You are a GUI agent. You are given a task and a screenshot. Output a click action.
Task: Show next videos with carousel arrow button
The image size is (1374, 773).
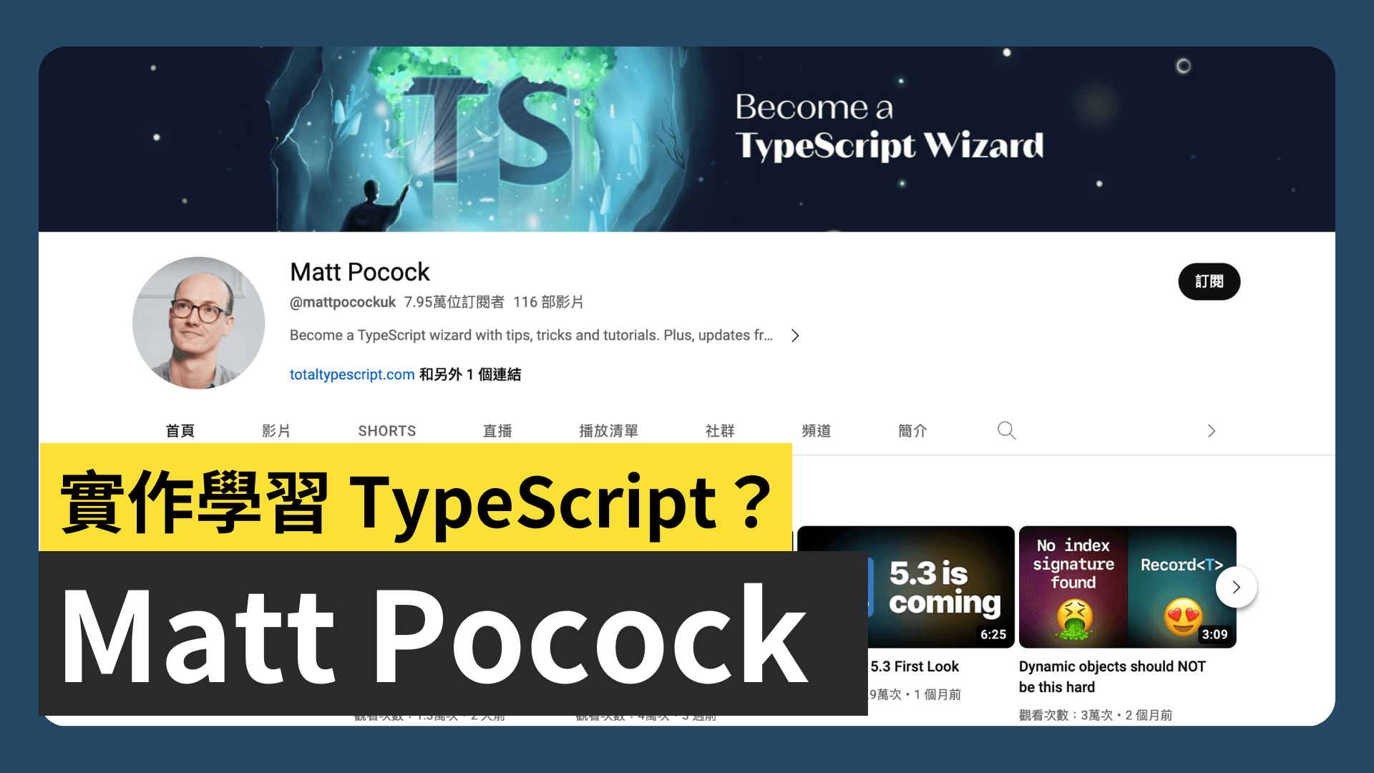point(1236,587)
